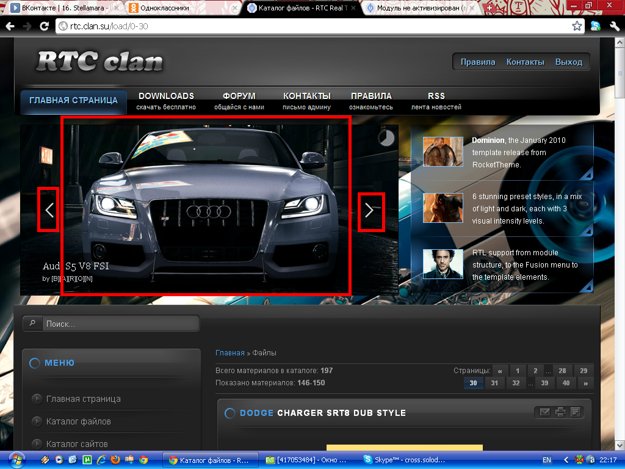Image resolution: width=625 pixels, height=469 pixels.
Task: Go to page 1 of the catalog
Action: click(518, 371)
